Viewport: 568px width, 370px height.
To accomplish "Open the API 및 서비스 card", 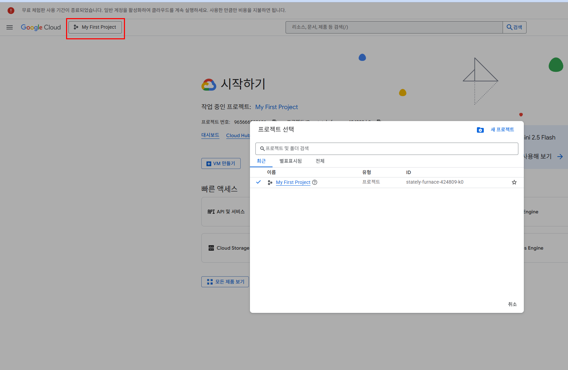I will coord(226,212).
